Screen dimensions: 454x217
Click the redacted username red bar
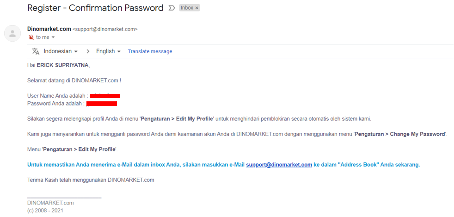coord(105,96)
